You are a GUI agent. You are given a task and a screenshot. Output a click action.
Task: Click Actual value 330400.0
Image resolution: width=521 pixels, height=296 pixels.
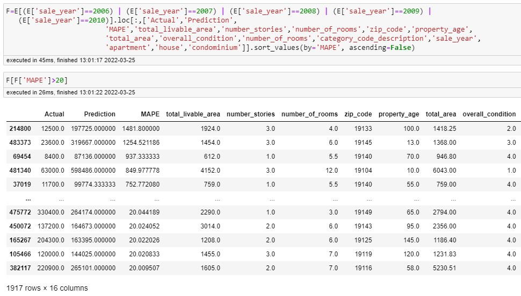pyautogui.click(x=51, y=212)
